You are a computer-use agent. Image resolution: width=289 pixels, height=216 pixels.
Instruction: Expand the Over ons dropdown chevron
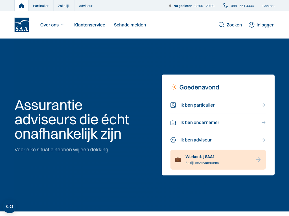click(62, 25)
